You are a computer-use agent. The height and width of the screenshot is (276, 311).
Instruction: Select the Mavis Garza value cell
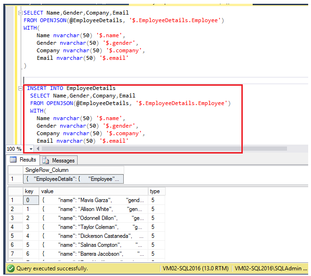click(94, 200)
